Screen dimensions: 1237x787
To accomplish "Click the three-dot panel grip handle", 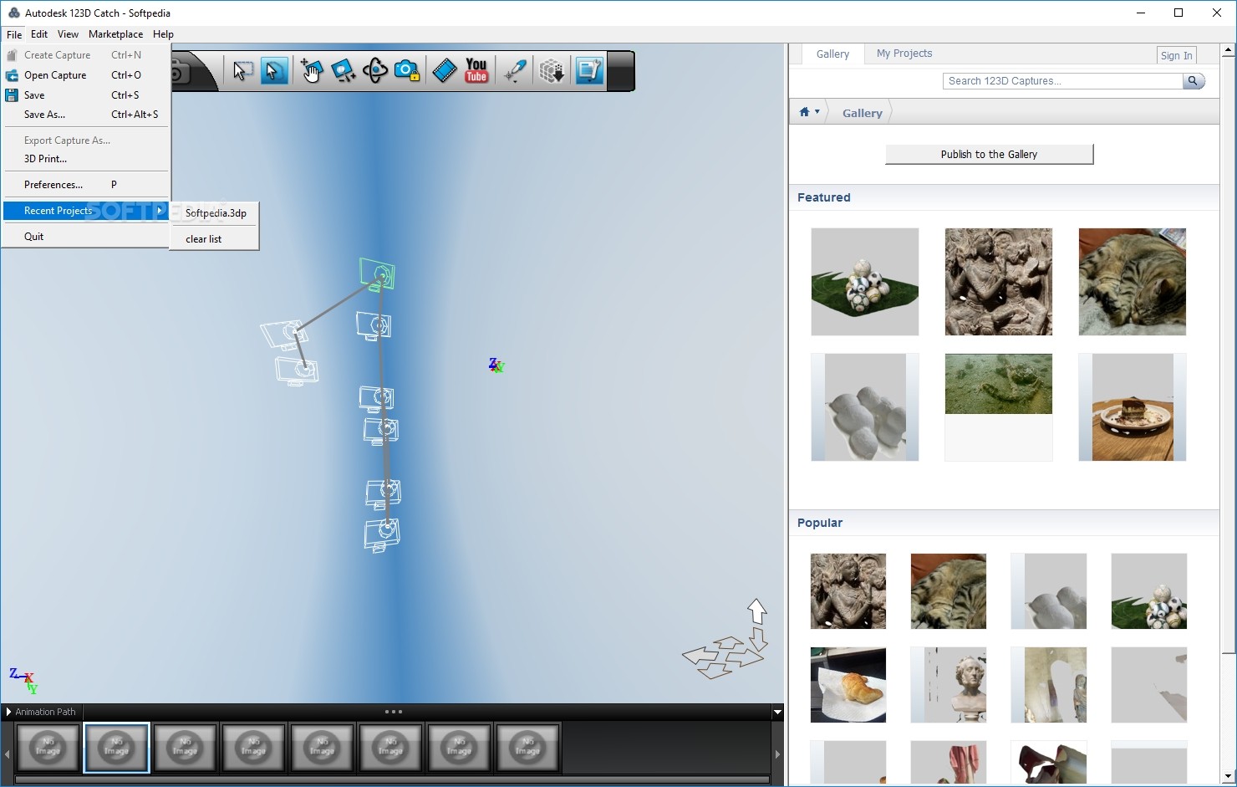I will (x=393, y=712).
